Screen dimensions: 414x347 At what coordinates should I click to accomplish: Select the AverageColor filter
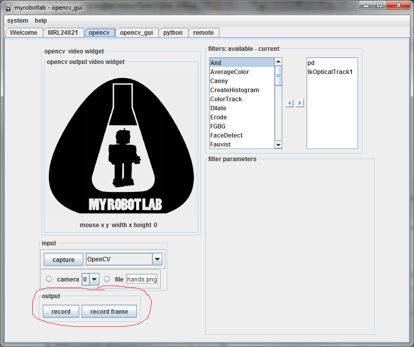pos(242,72)
